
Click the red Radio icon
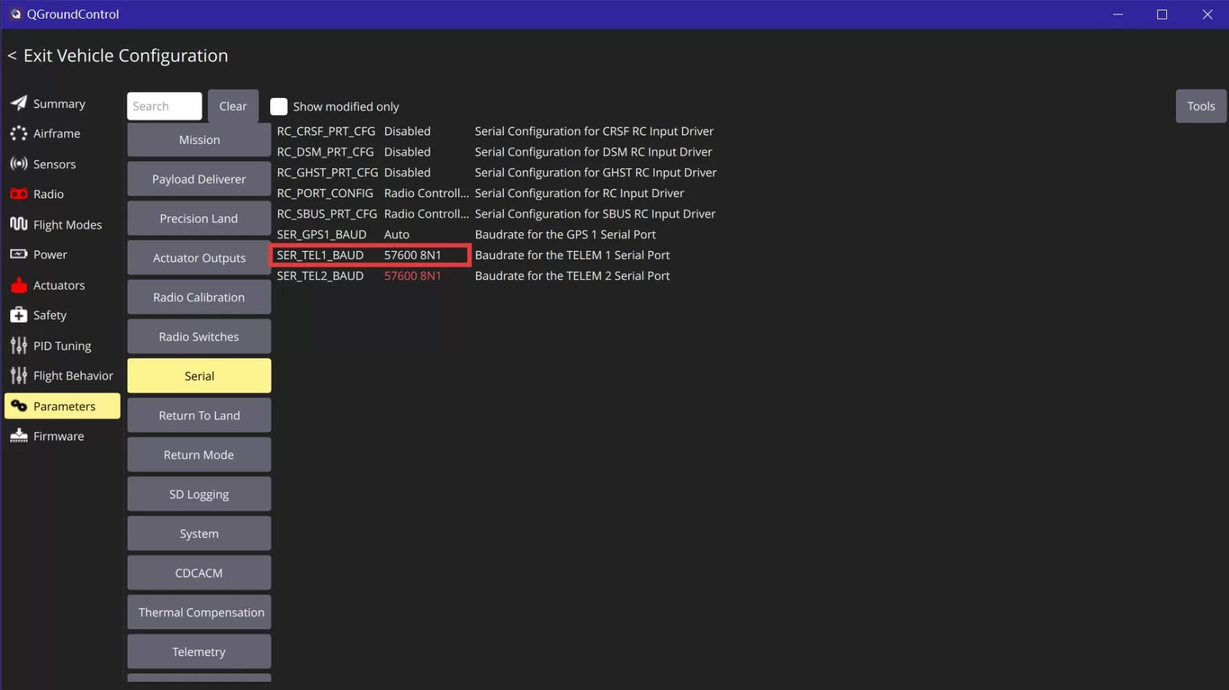(x=19, y=194)
